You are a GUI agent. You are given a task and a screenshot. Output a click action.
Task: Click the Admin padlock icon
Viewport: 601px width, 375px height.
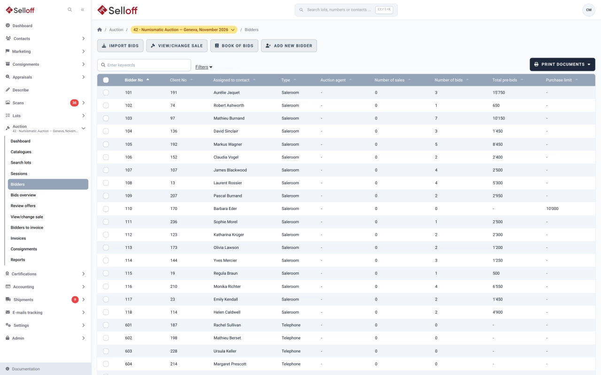8,338
